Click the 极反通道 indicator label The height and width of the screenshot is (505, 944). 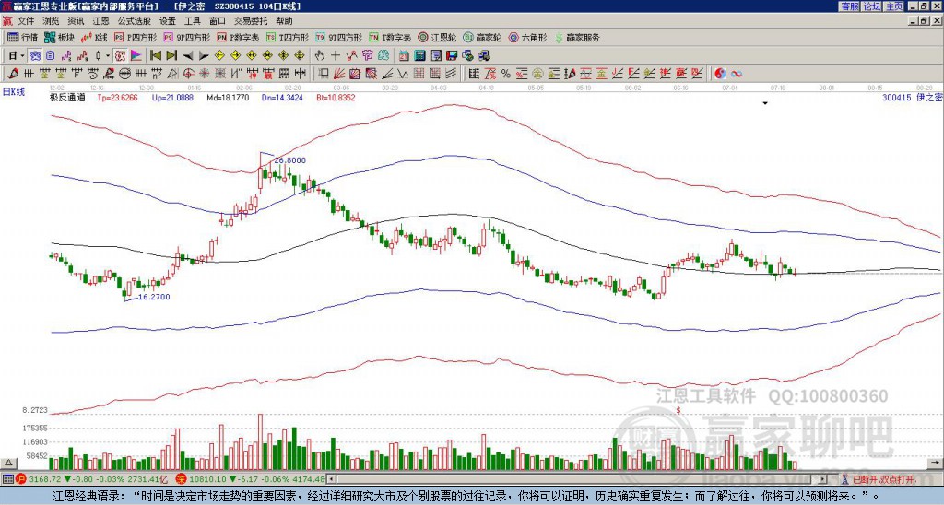point(67,97)
